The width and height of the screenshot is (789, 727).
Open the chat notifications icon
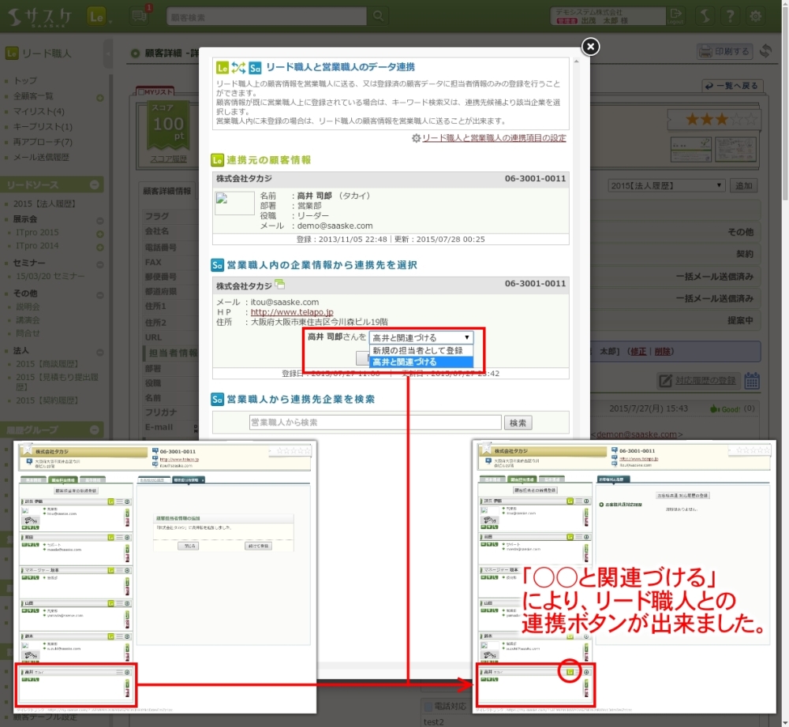click(140, 16)
